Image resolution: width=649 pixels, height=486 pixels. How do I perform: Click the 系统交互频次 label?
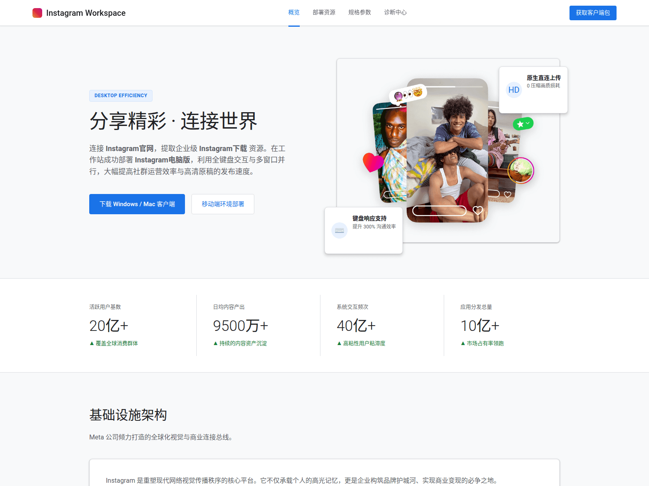click(352, 307)
